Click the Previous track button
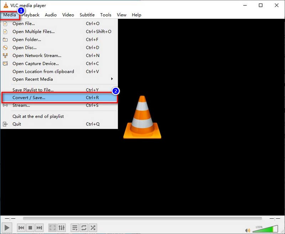This screenshot has height=234, width=285. [21, 228]
